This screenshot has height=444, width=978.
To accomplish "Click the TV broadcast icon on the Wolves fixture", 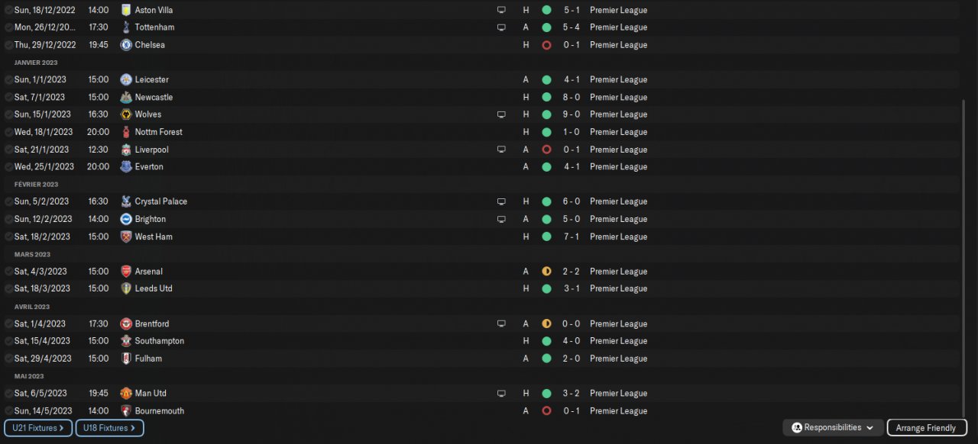I will tap(501, 114).
